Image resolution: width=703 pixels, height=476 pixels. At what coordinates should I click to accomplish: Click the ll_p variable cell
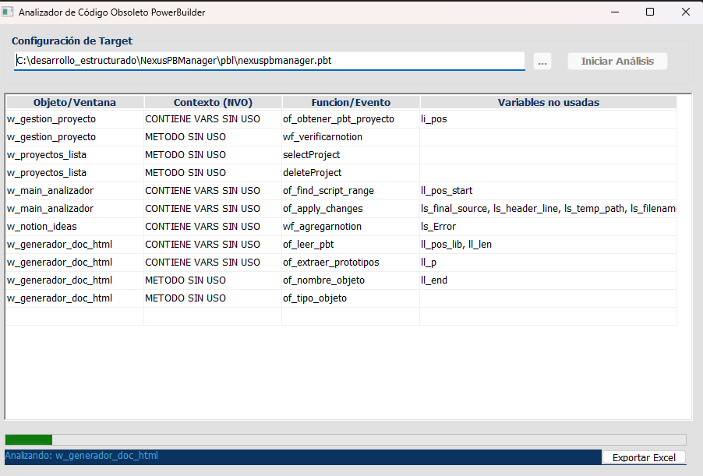[x=549, y=263]
